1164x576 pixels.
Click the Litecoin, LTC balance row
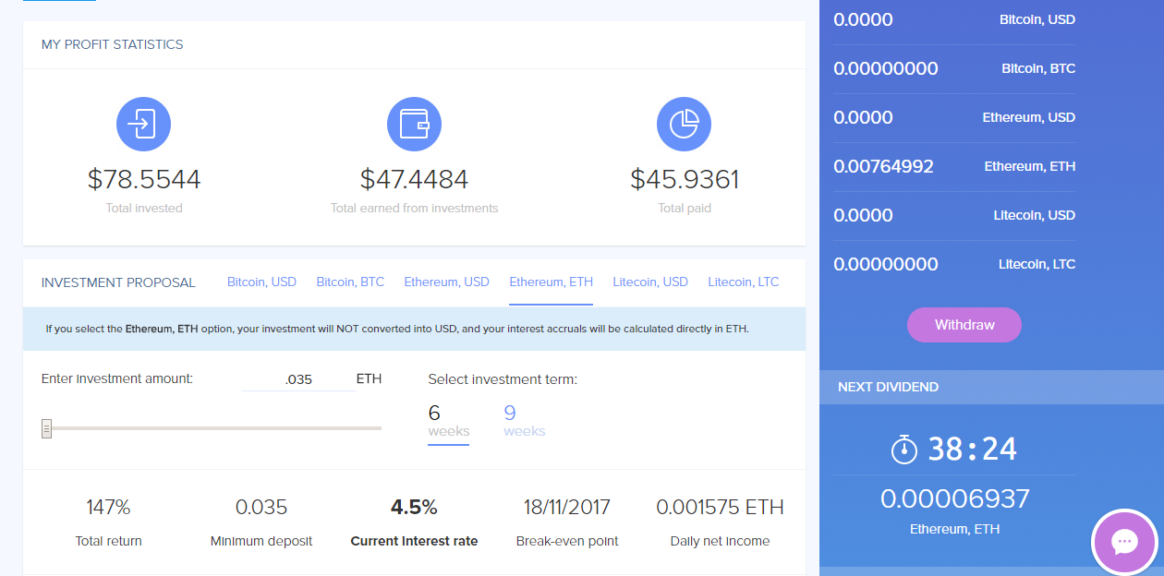click(x=954, y=265)
